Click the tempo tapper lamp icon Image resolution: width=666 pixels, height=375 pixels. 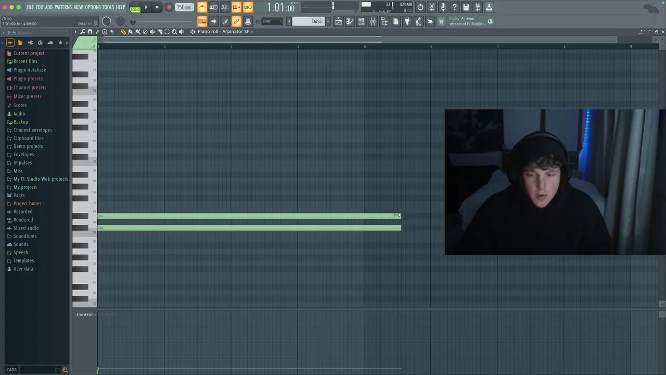(418, 21)
